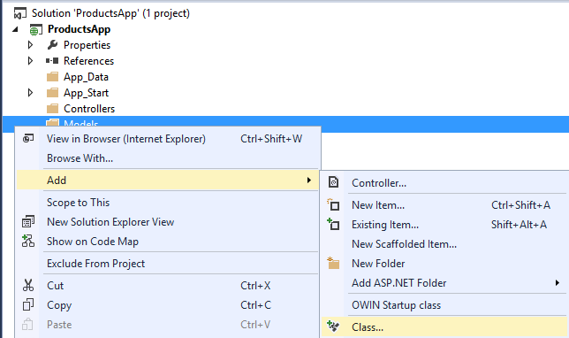Click the New Folder icon
Viewport: 569px width, 338px height.
[333, 263]
